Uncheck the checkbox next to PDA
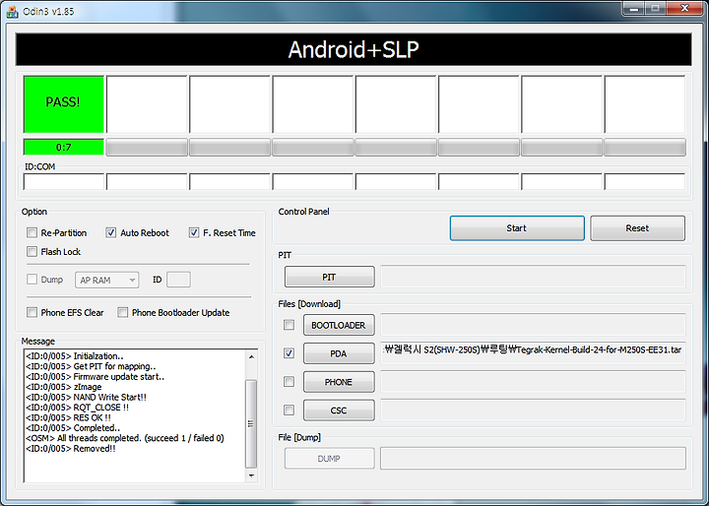Screen dimensions: 709x506 point(289,353)
